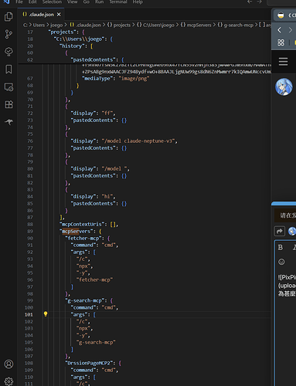
Task: Click the blue-haired avatar in right panel
Action: click(x=284, y=87)
